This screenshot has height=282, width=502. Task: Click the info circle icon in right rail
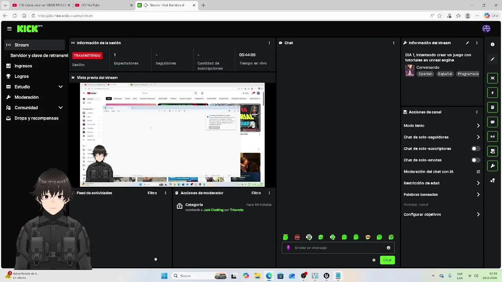click(x=493, y=45)
